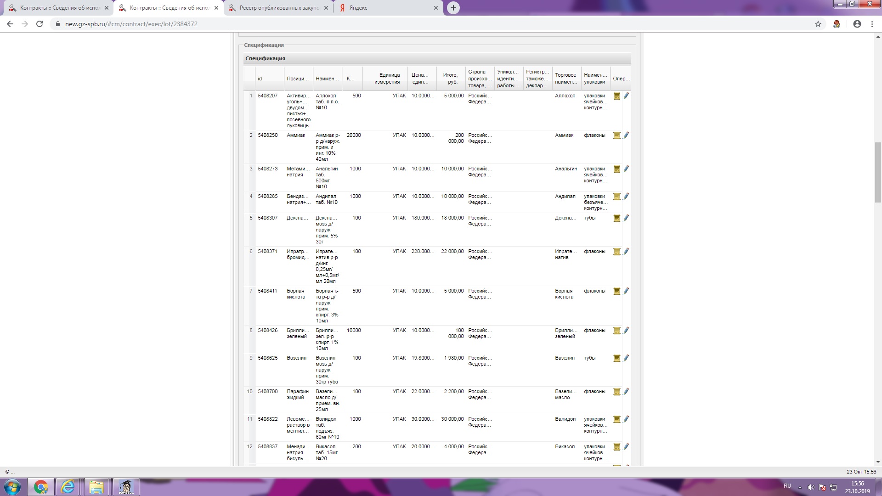882x496 pixels.
Task: Open Internet Explorer from the taskbar
Action: (x=68, y=487)
